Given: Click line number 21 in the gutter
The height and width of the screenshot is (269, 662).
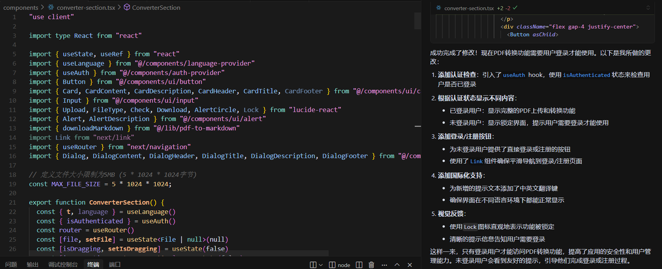Looking at the screenshot, I should coord(12,202).
